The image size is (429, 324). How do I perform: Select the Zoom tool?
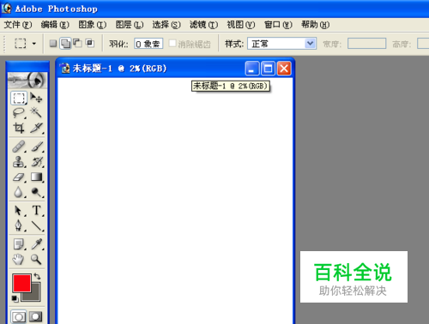point(36,260)
